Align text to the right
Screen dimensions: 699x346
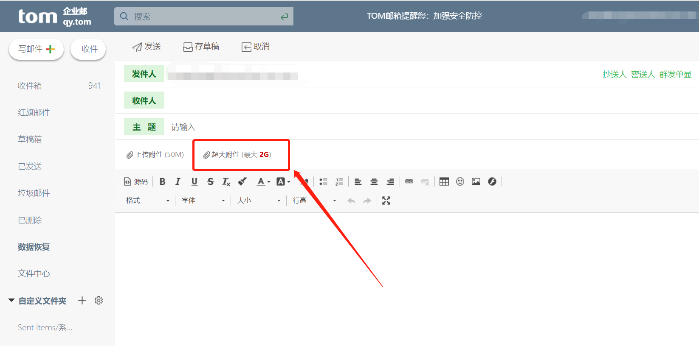point(390,181)
